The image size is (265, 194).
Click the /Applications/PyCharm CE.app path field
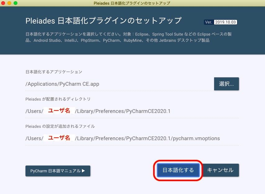(120, 84)
